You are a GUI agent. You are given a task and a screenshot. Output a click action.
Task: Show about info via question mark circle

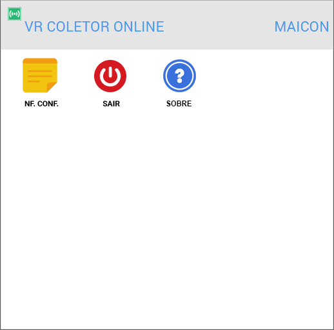coord(179,75)
